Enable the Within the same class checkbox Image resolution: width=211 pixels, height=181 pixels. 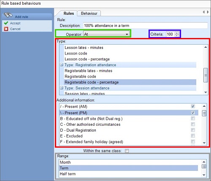(x=127, y=151)
